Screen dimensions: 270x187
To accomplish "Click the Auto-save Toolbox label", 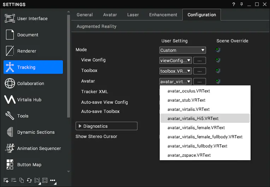I will tap(100, 111).
